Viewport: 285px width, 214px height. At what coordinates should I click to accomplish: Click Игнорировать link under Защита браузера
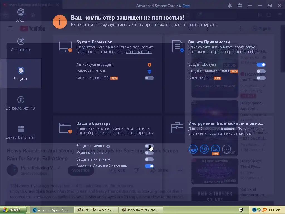[x=140, y=133]
